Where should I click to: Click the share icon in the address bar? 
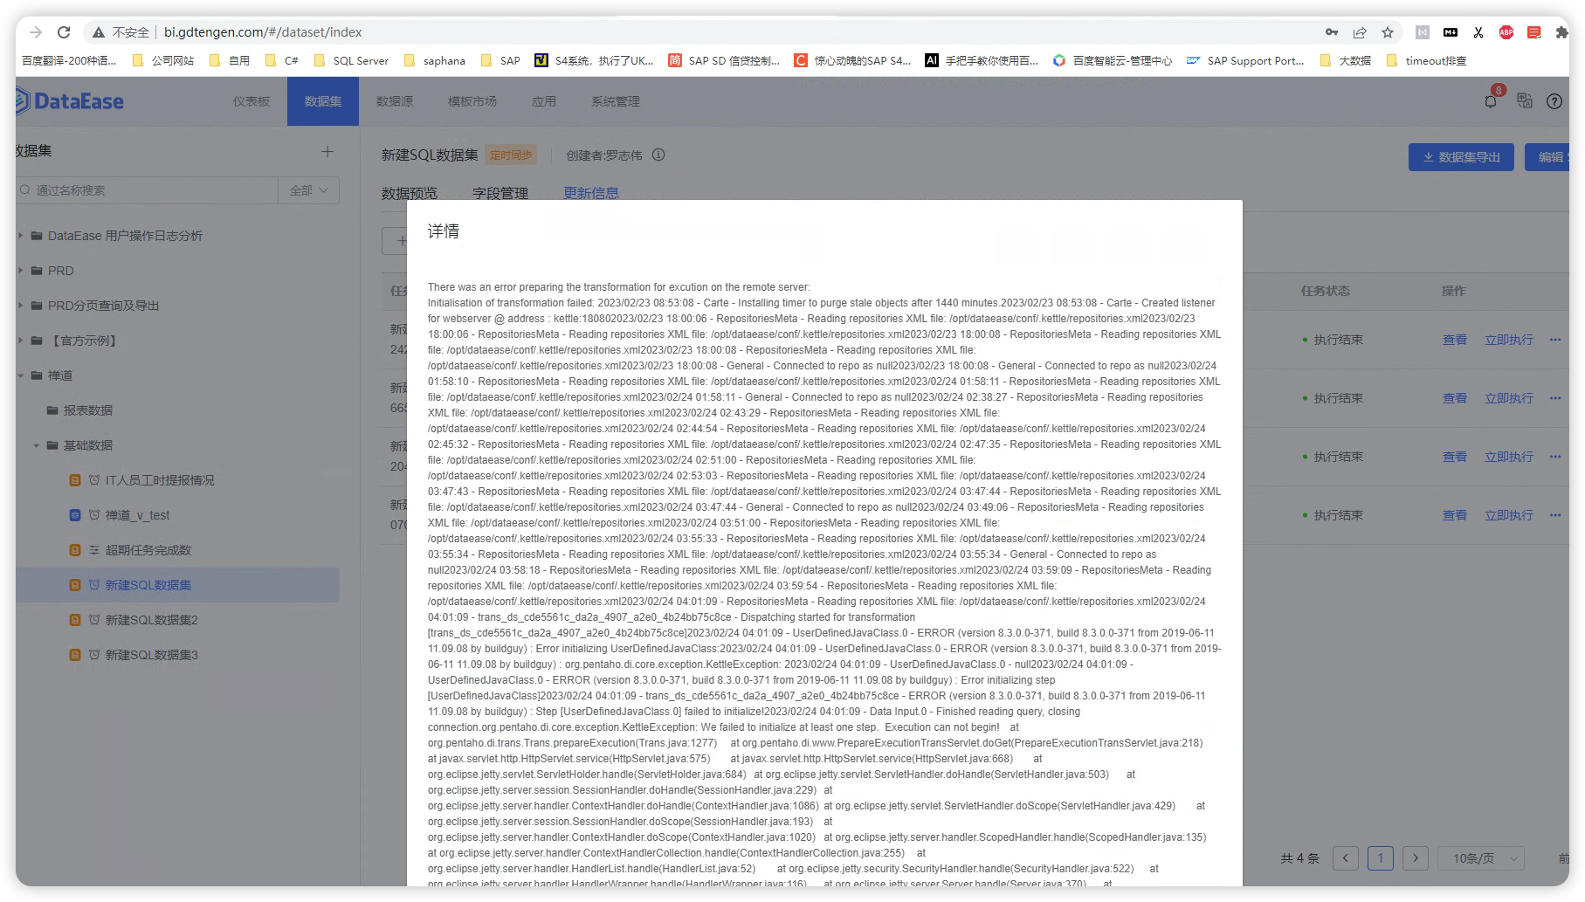click(1359, 31)
